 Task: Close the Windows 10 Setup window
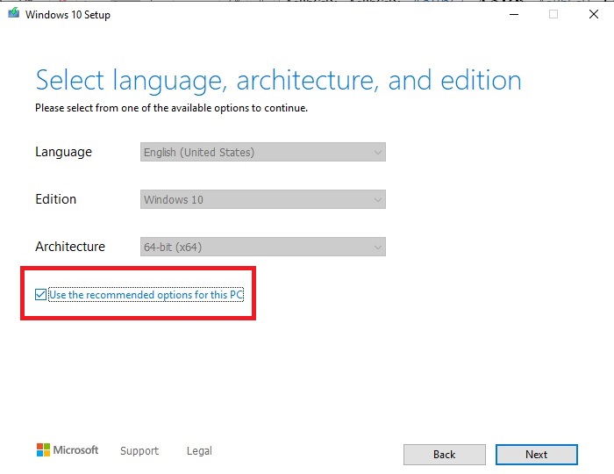pos(594,15)
